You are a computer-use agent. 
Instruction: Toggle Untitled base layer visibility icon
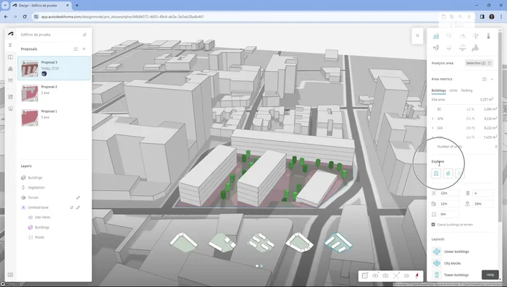pyautogui.click(x=23, y=207)
